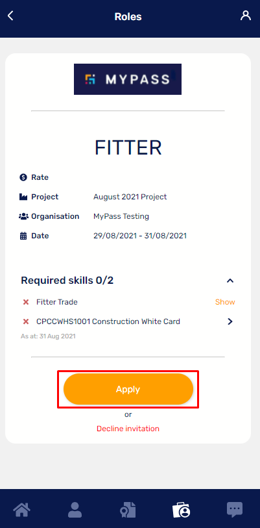The width and height of the screenshot is (260, 528).
Task: Open the certificates documents tab icon
Action: tap(128, 509)
